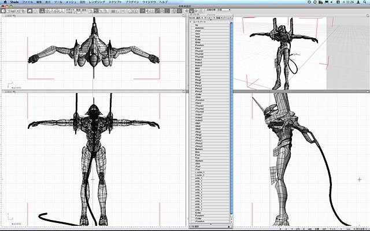Open the スクリプト menu
This screenshot has width=370, height=231.
[115, 2]
